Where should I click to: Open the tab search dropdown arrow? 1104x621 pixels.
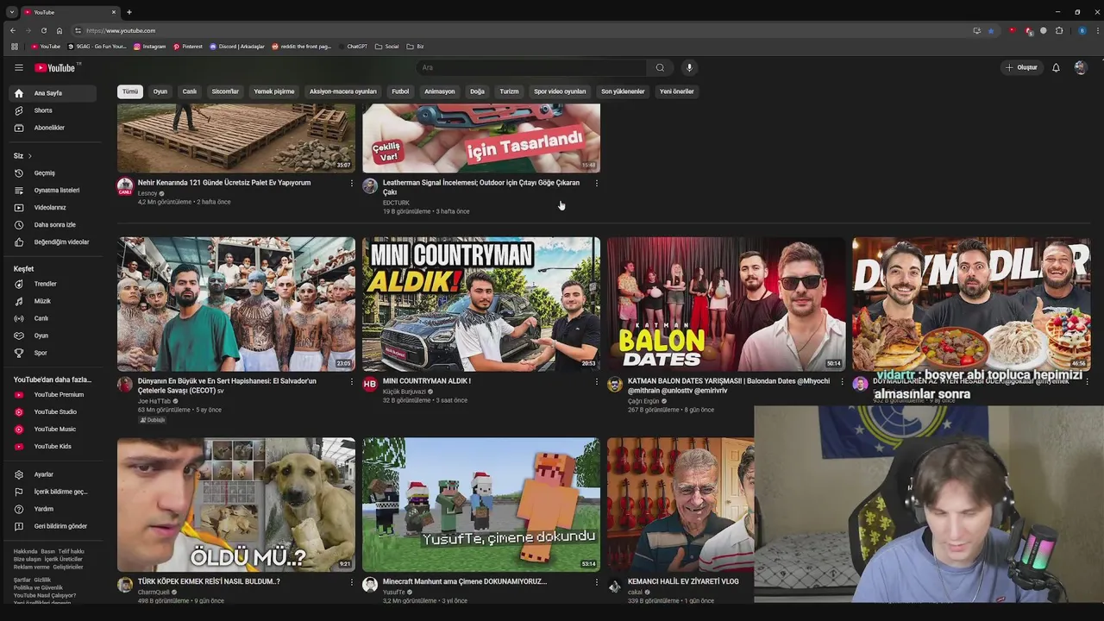[x=10, y=12]
